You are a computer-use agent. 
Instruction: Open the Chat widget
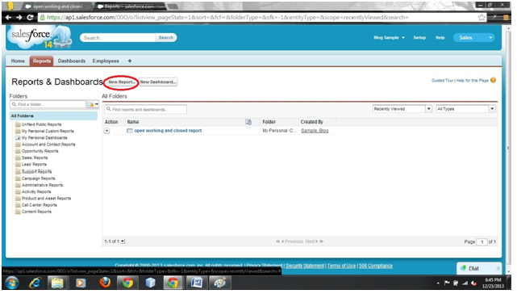point(479,268)
